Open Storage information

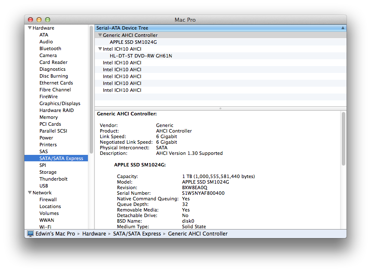pos(48,172)
